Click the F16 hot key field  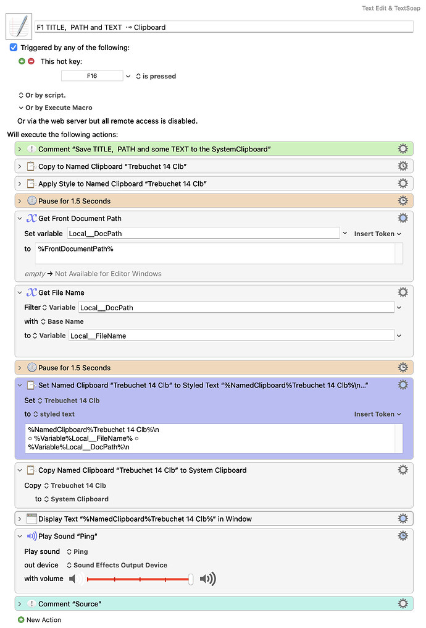click(92, 75)
